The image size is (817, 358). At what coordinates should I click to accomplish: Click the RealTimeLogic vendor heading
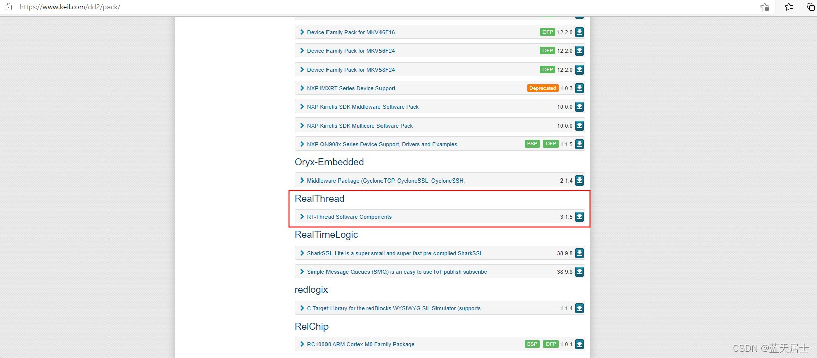(x=326, y=235)
